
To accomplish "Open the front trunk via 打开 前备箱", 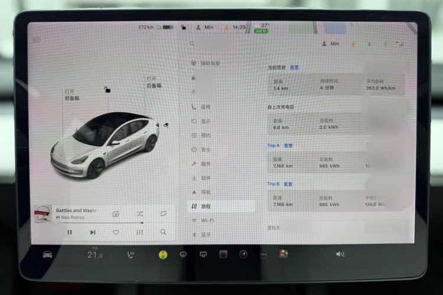I will 71,95.
